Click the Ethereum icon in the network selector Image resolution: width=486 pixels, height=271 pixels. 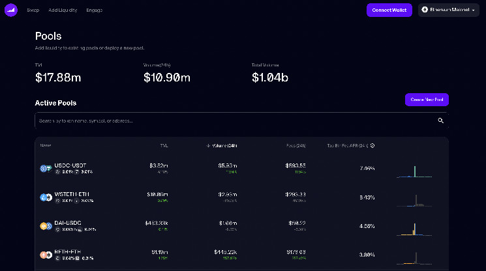coord(425,10)
